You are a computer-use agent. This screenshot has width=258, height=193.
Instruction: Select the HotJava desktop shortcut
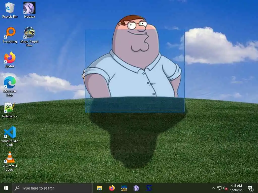pyautogui.click(x=29, y=10)
